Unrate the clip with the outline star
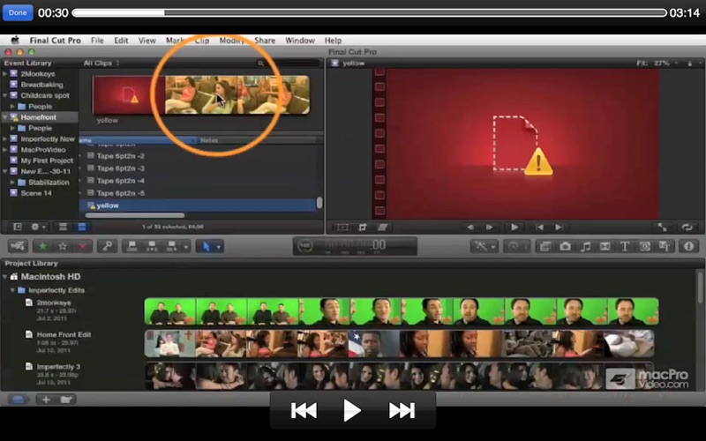 (x=63, y=246)
